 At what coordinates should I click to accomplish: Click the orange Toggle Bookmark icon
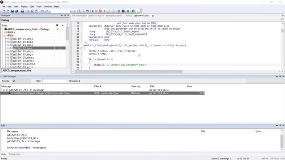pyautogui.click(x=100, y=11)
